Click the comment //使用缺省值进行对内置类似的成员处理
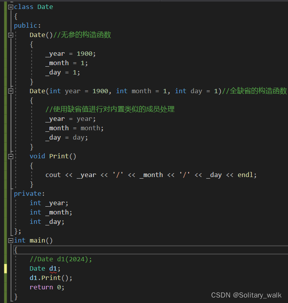The width and height of the screenshot is (288, 303). point(110,109)
